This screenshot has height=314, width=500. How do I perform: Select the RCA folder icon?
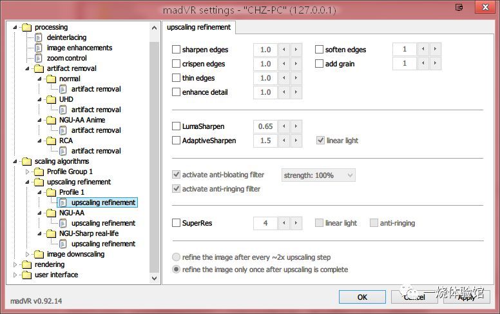coord(51,141)
